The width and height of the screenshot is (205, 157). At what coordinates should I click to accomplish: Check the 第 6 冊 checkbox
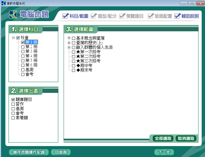pos(23,65)
